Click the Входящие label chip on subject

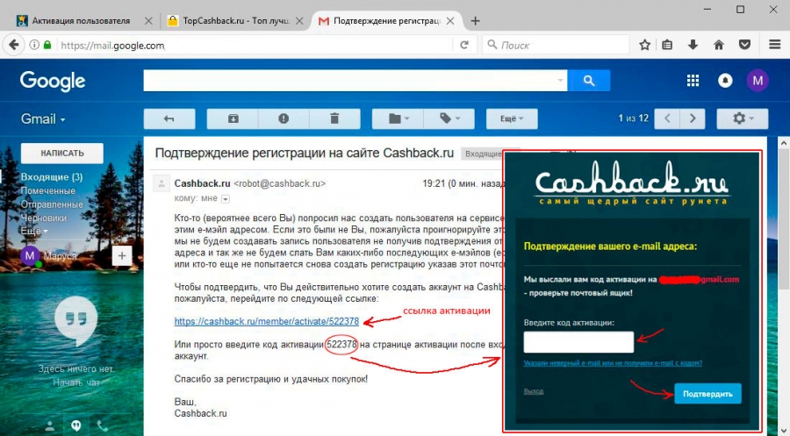tap(483, 154)
